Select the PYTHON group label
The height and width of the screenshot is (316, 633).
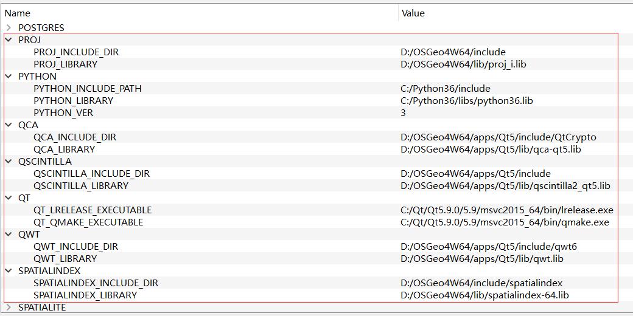pos(38,76)
